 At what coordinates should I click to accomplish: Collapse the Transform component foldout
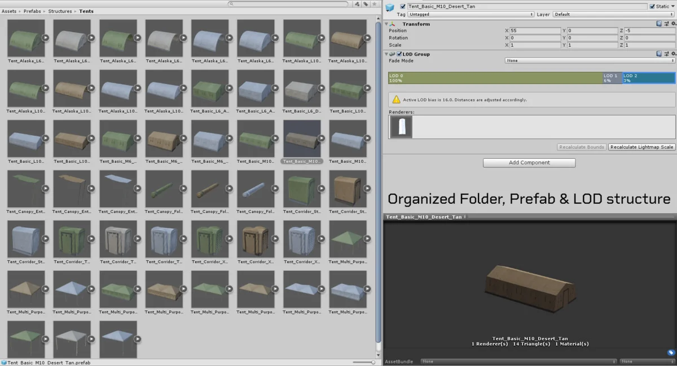[x=386, y=24]
